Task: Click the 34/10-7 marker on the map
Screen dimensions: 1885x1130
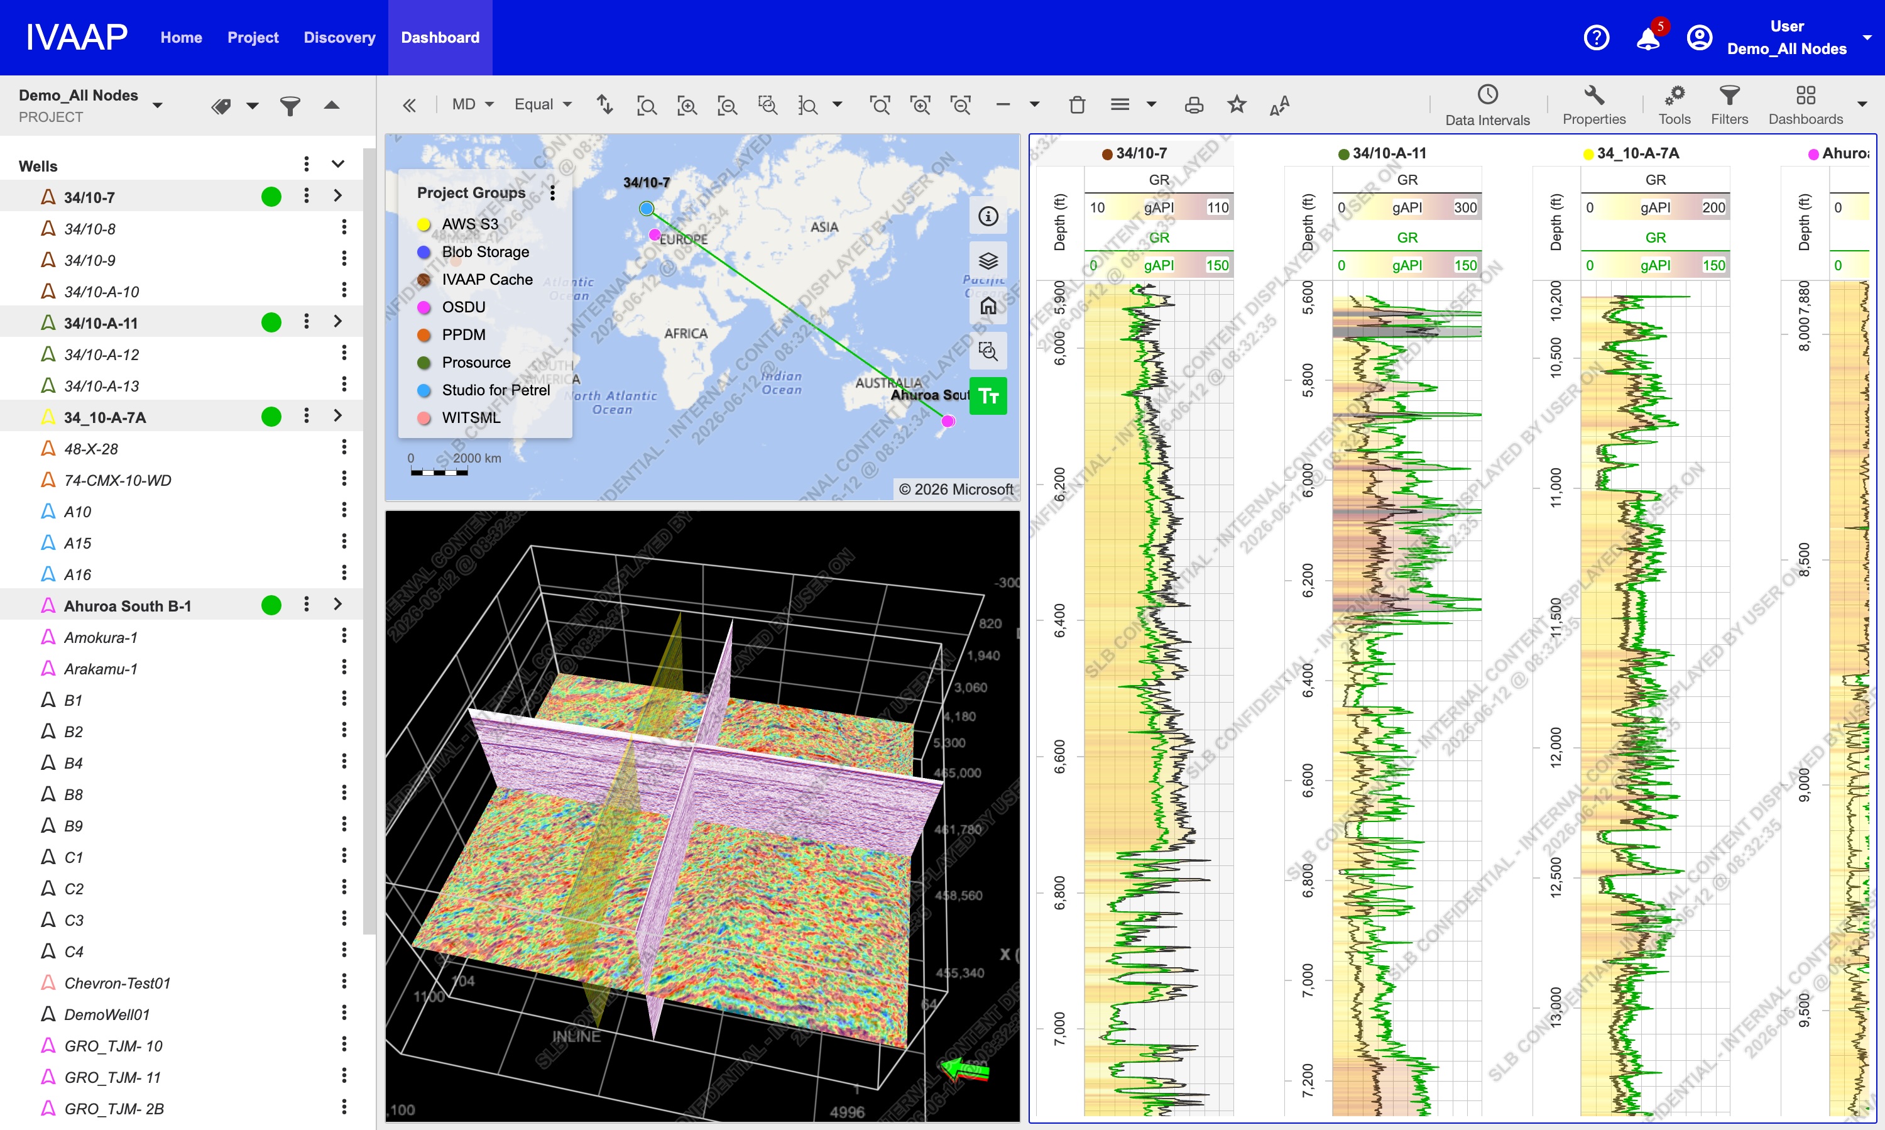Action: pyautogui.click(x=647, y=208)
